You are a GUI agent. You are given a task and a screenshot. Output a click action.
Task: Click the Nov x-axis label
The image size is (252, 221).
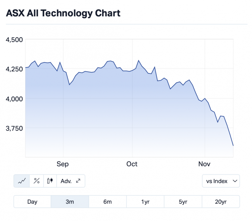tap(204, 164)
